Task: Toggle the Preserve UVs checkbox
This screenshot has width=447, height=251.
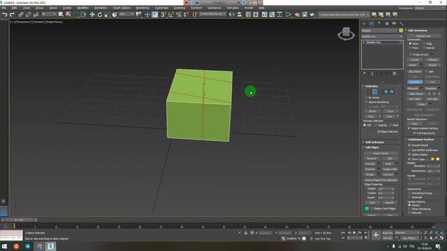Action: (411, 54)
